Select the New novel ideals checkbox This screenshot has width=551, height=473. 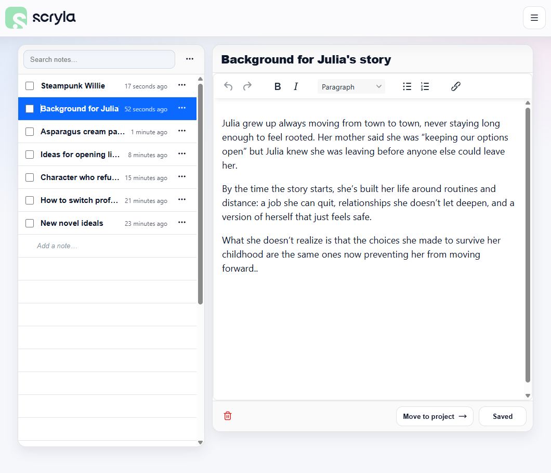pyautogui.click(x=30, y=223)
